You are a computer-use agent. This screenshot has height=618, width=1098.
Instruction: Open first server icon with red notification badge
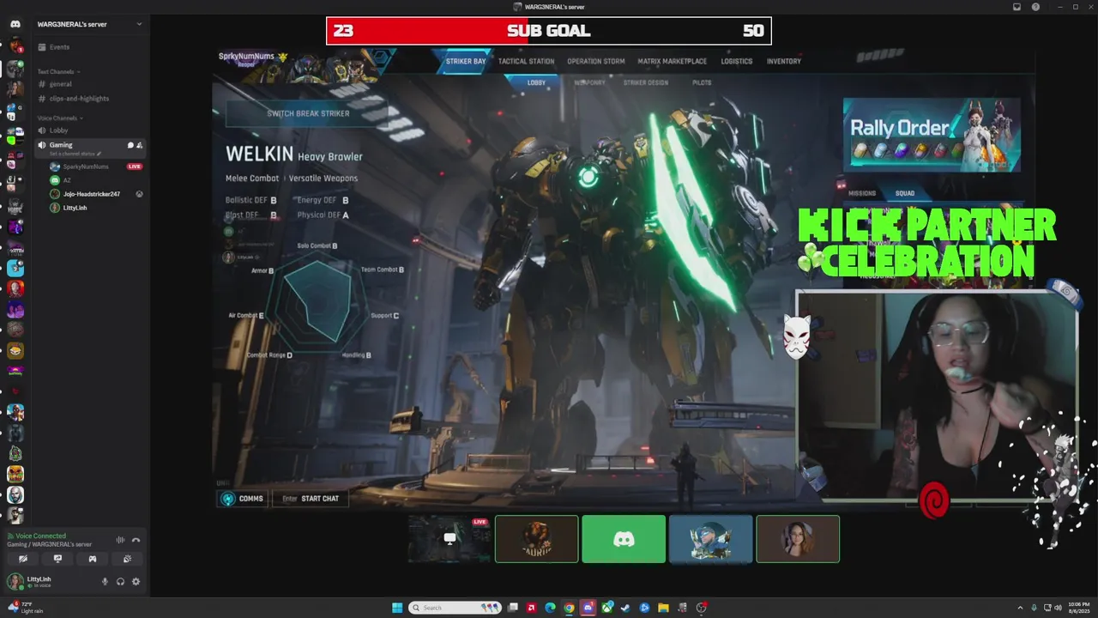pos(15,45)
